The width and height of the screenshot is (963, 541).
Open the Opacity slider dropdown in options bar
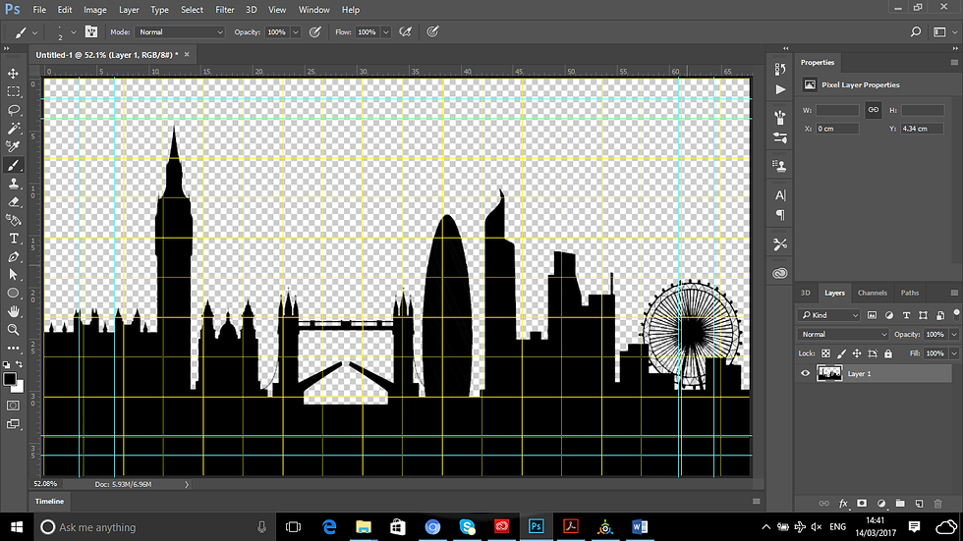tap(296, 31)
